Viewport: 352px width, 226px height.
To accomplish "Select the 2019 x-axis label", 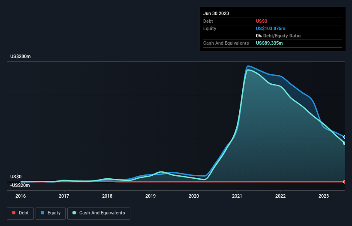I will pos(150,196).
